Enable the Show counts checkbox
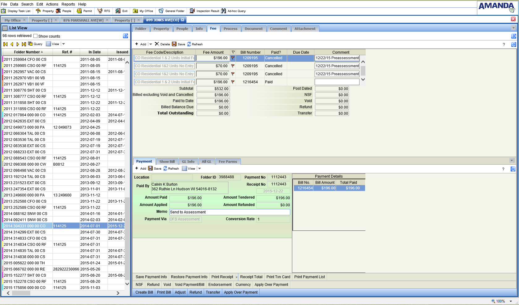The image size is (519, 305). point(36,36)
